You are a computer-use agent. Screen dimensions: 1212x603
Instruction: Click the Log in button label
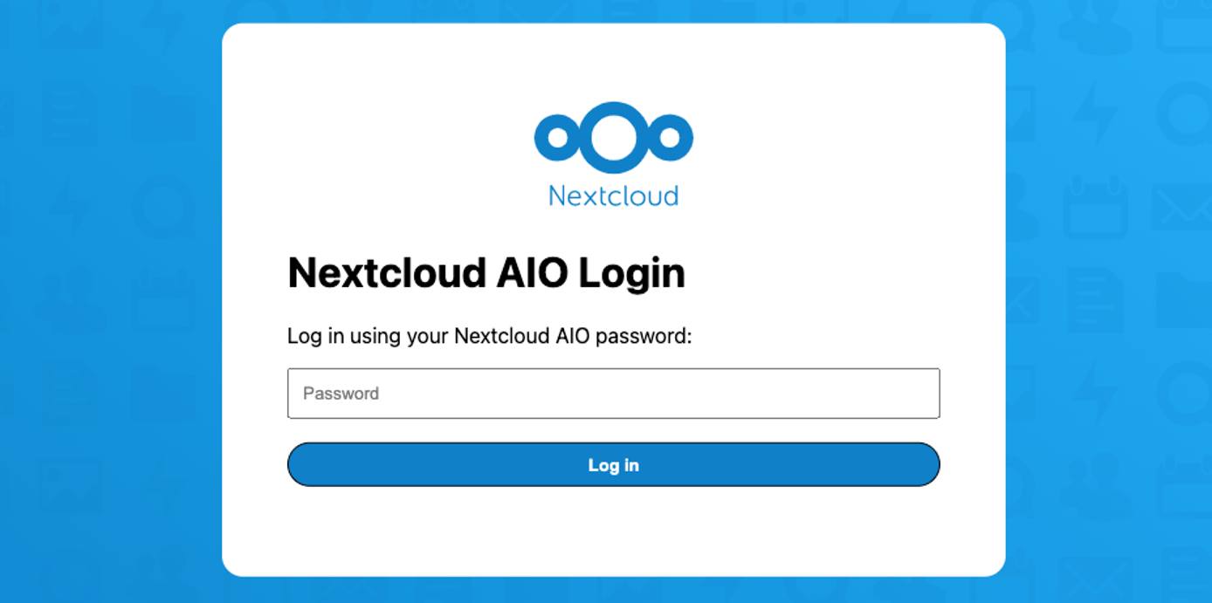coord(613,464)
